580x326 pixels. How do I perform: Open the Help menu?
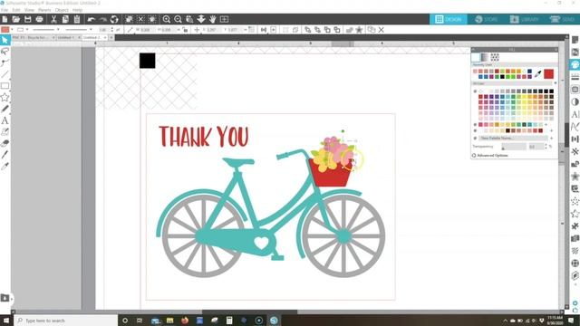pyautogui.click(x=77, y=10)
